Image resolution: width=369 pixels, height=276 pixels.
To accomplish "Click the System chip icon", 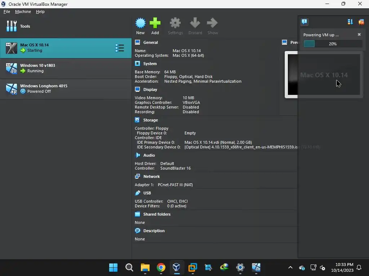I will (137, 63).
